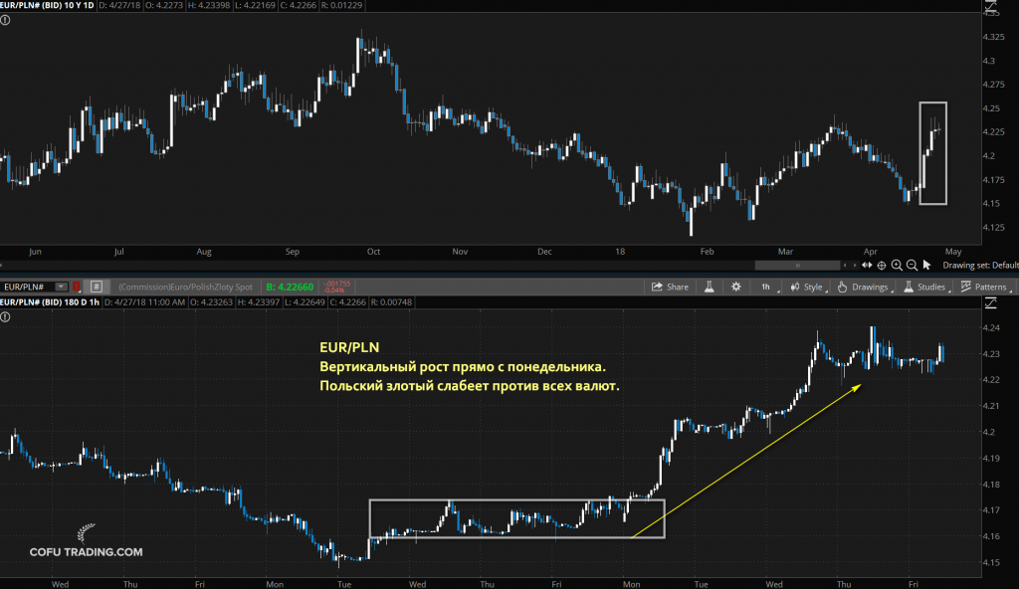Screen dimensions: 1019x589
Task: Click the Share button in chart toolbar
Action: pos(670,287)
